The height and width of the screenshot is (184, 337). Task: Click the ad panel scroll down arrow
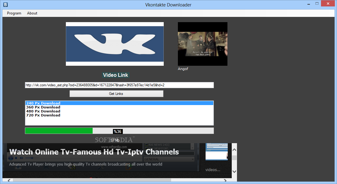click(x=234, y=171)
